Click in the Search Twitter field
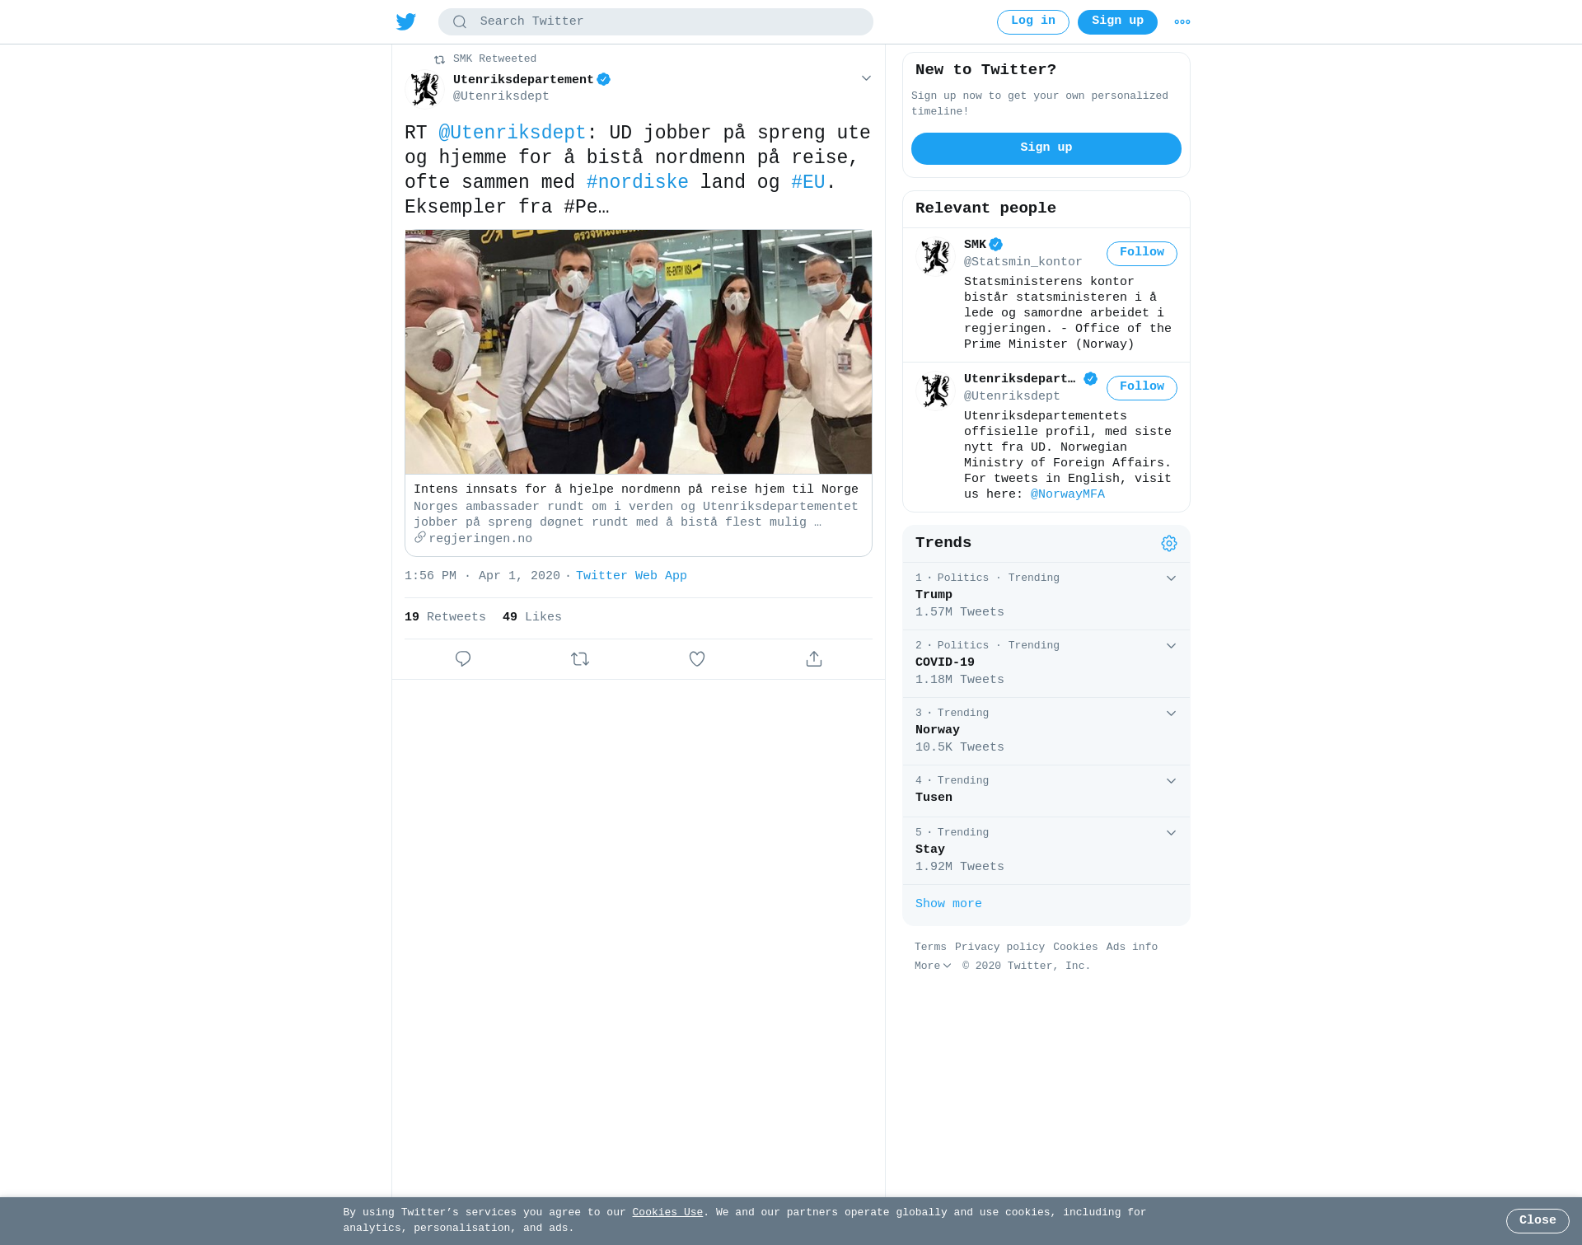This screenshot has height=1245, width=1582. [x=656, y=21]
